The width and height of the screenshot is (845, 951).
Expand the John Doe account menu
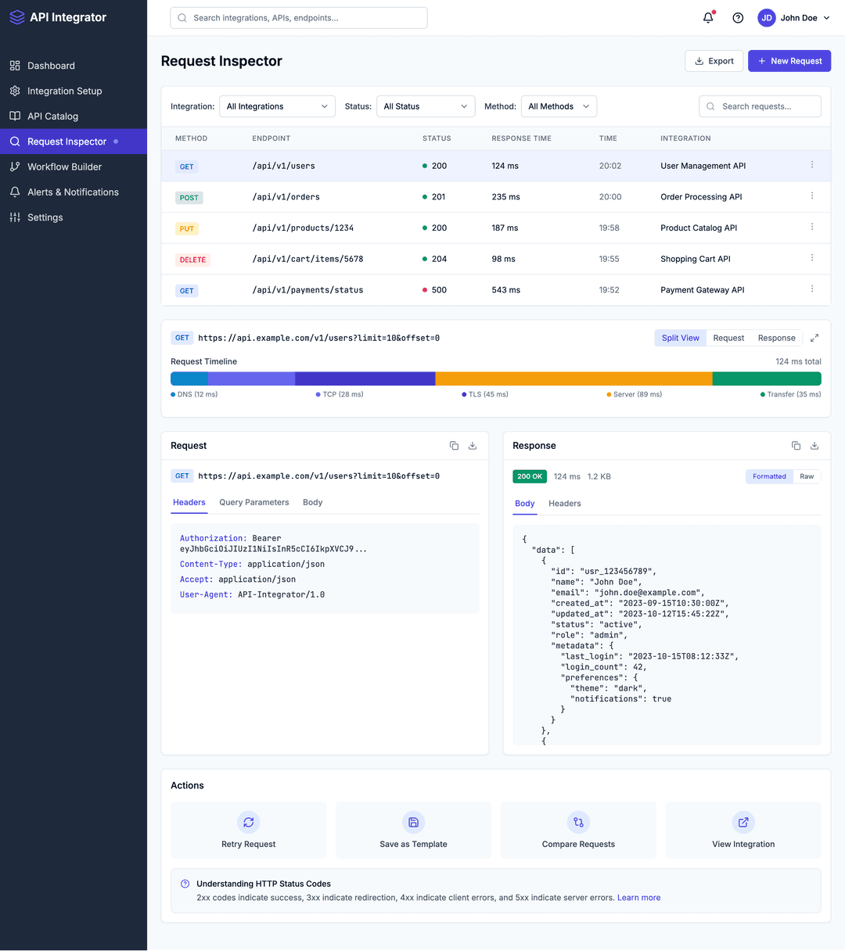794,17
